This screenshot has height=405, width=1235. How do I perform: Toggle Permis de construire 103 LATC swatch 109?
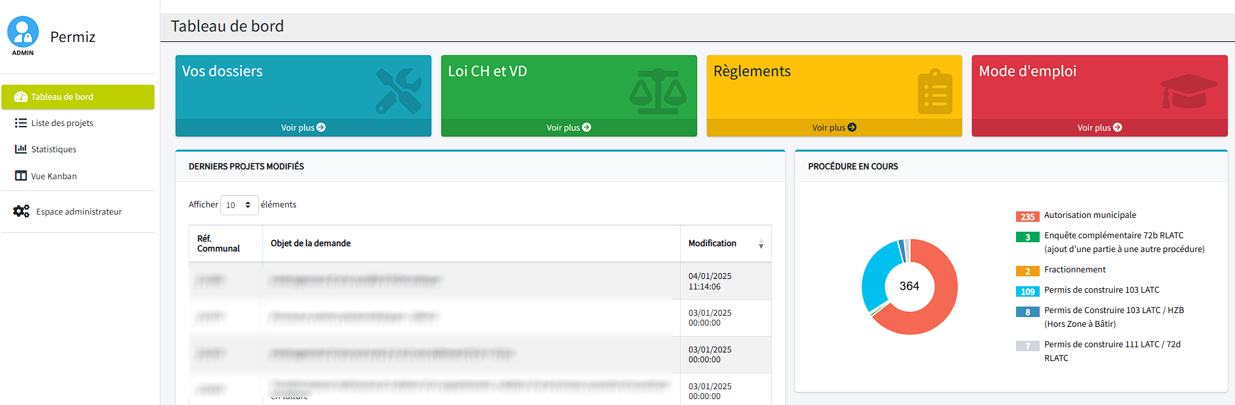pos(1028,291)
